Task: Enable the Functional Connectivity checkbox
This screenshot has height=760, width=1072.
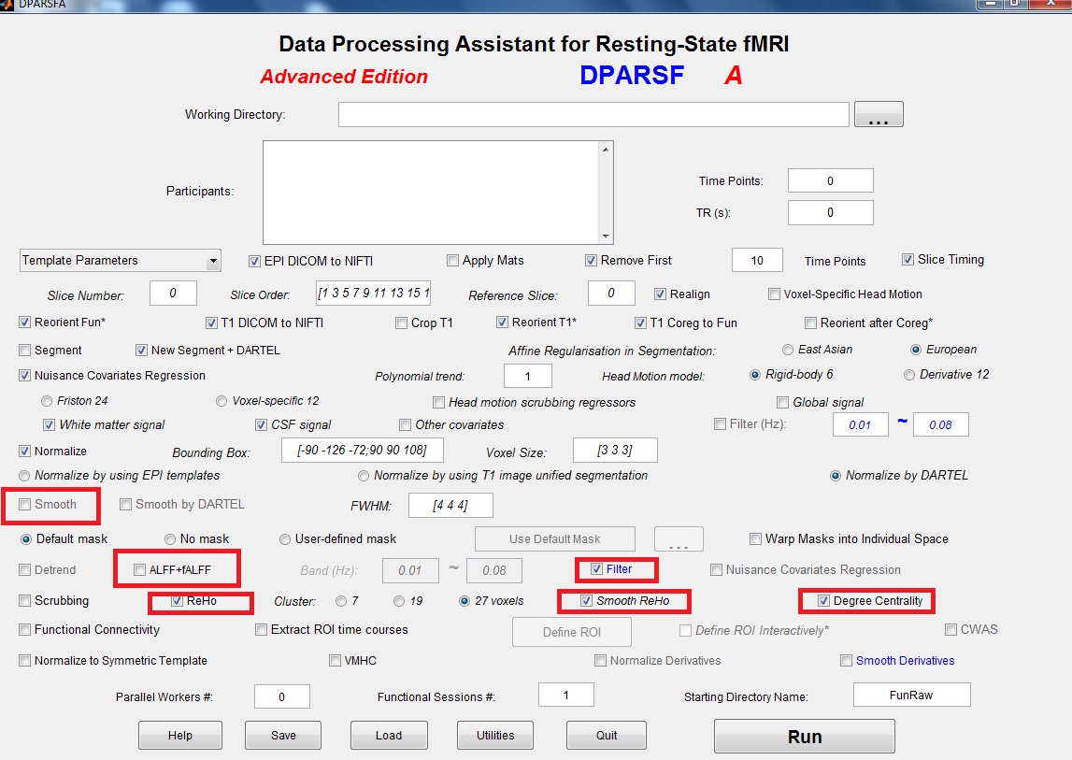Action: click(24, 629)
